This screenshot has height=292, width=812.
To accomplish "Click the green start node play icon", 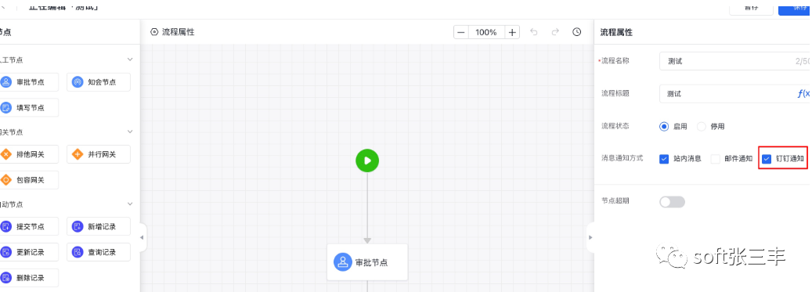I will [367, 160].
